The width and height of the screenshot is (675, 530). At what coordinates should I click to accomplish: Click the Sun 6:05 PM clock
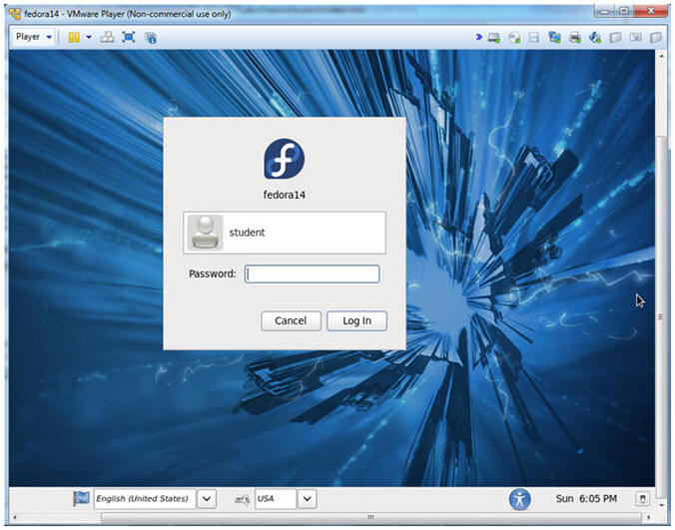(x=586, y=499)
